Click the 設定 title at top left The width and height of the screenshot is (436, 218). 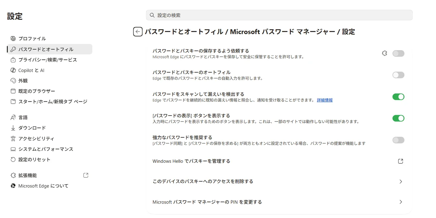tap(15, 16)
